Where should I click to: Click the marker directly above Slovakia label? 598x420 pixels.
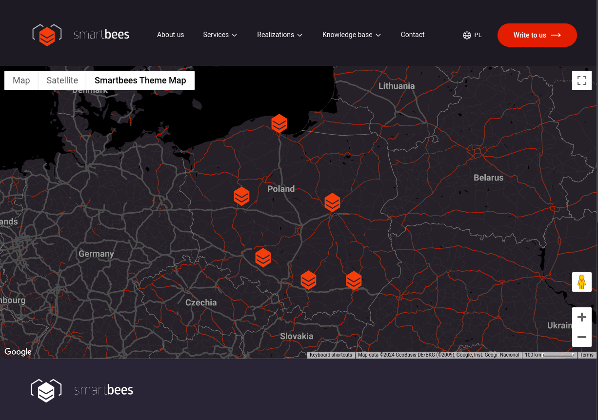308,280
